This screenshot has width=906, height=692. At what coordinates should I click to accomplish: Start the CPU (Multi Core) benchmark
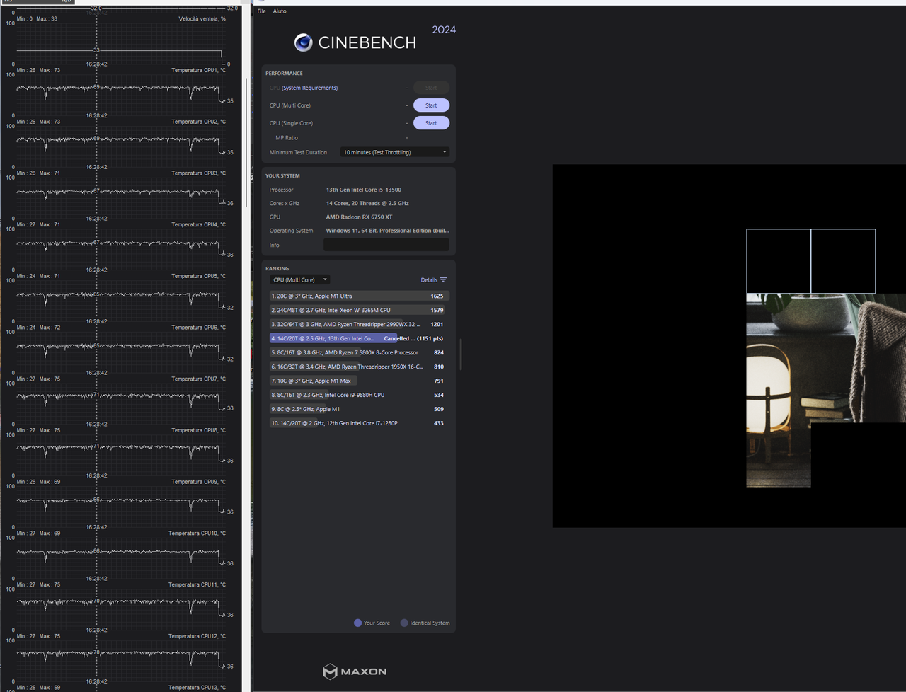pos(431,105)
